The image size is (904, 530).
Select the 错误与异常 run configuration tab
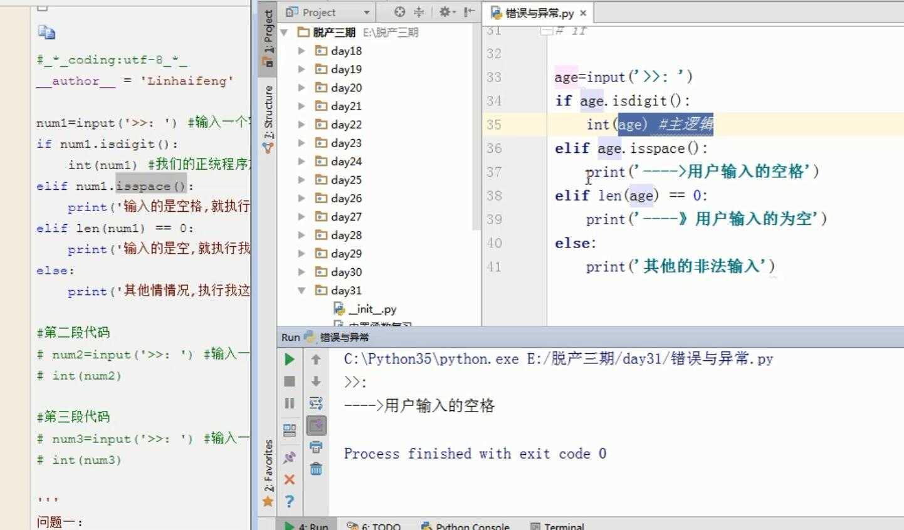tap(337, 337)
